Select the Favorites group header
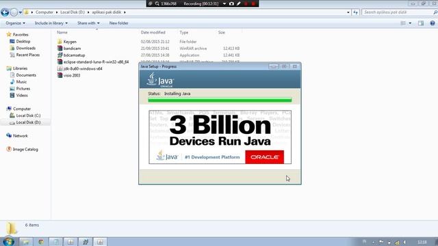The width and height of the screenshot is (438, 246). [x=17, y=35]
